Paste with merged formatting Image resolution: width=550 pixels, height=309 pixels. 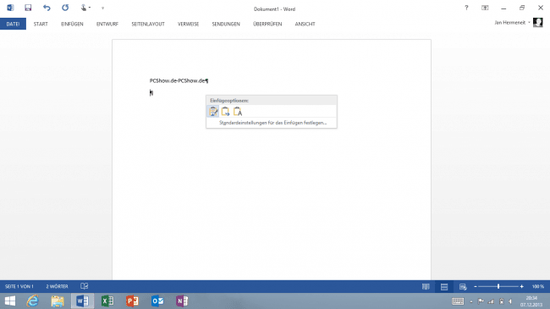[x=225, y=111]
